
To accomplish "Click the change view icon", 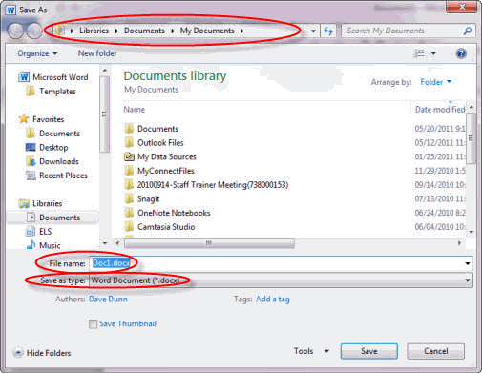I will point(419,53).
